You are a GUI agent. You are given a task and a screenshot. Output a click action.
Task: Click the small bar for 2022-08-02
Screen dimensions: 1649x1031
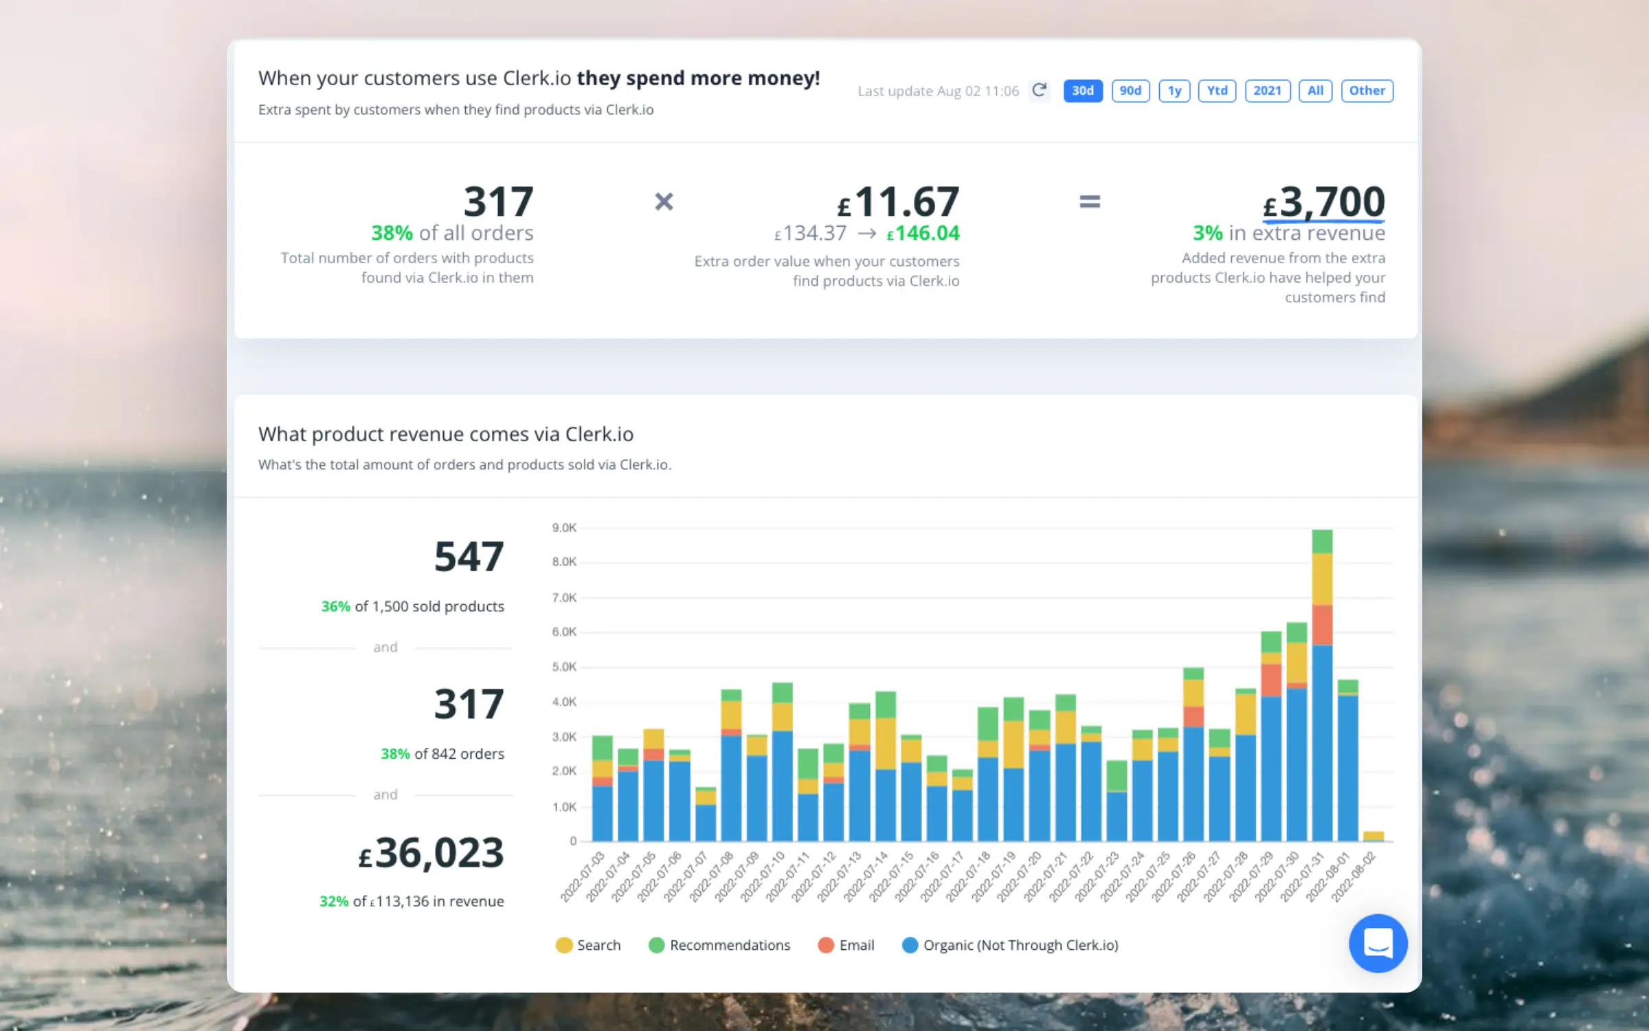pyautogui.click(x=1373, y=836)
